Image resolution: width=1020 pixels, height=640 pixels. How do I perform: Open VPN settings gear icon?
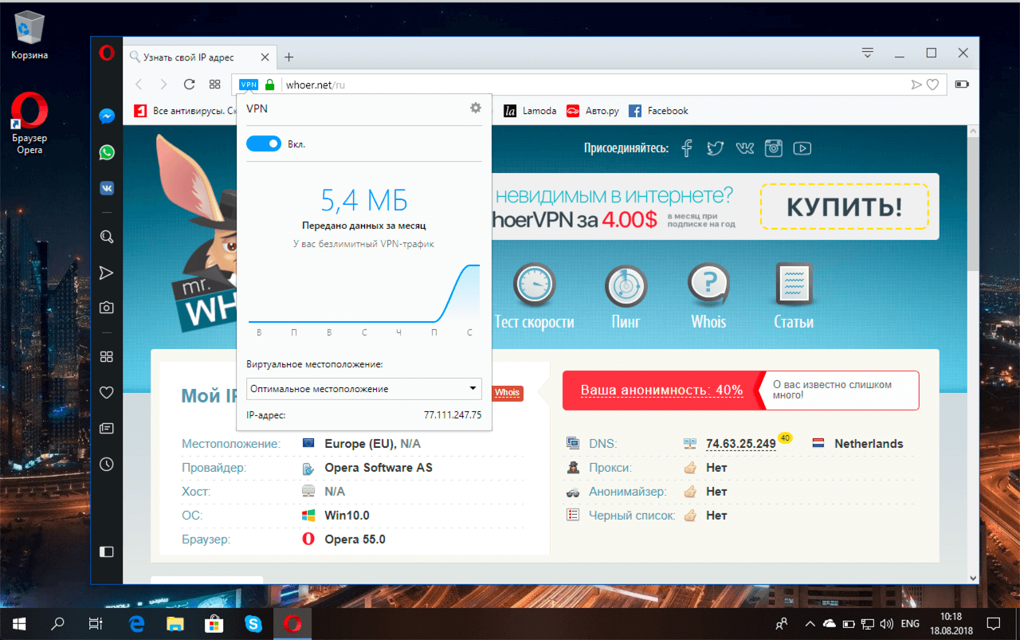click(x=476, y=108)
